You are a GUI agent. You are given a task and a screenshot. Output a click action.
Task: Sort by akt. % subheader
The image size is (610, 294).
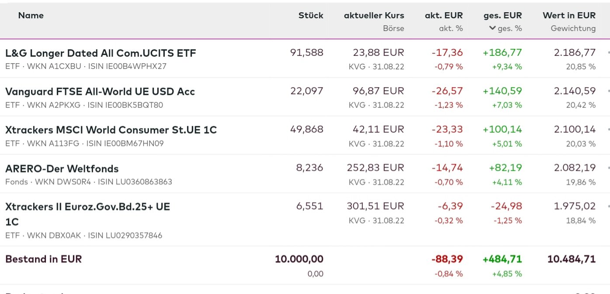point(451,28)
